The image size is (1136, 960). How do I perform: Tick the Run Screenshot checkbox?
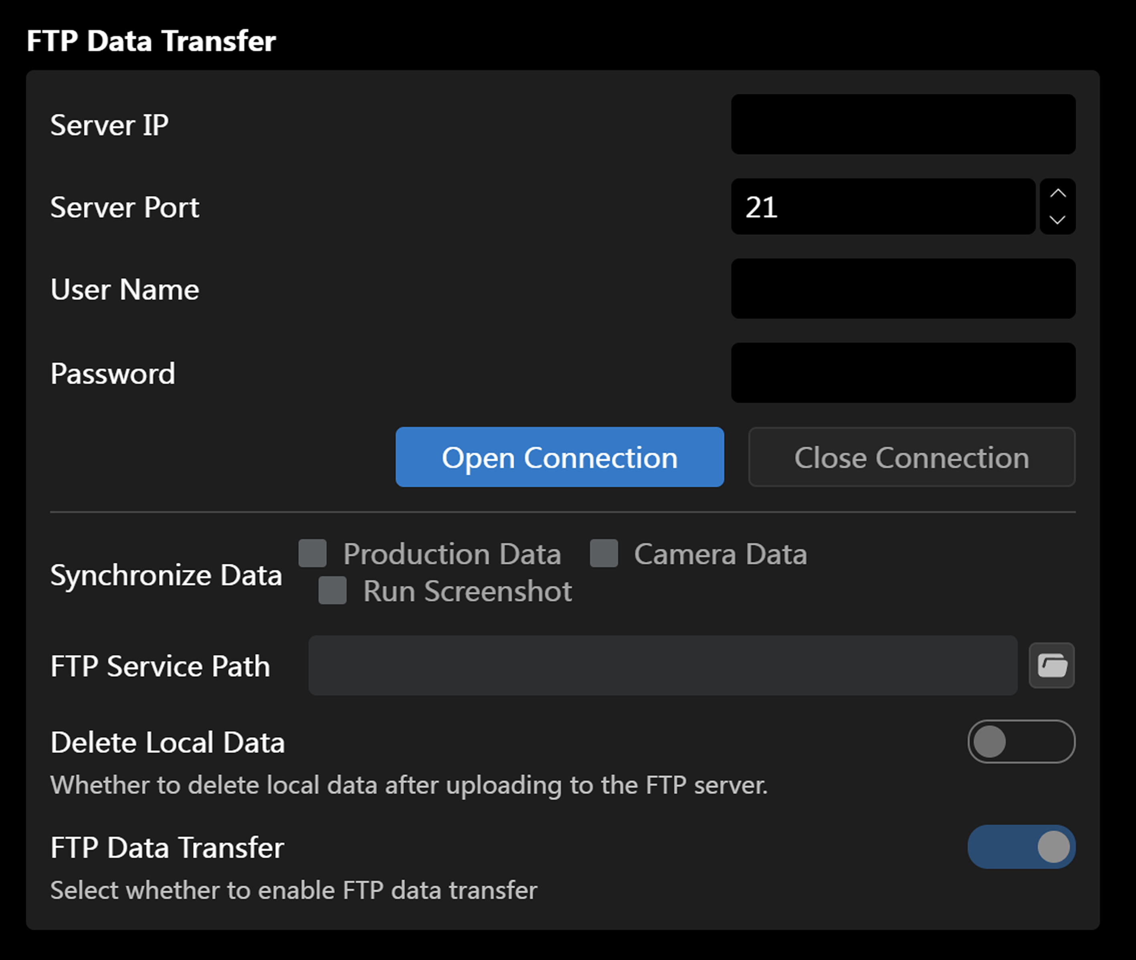click(x=332, y=590)
